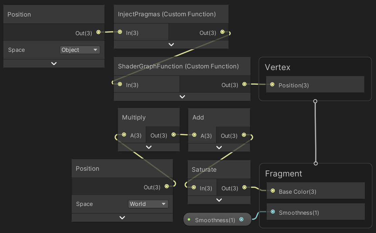Click the green exposed indicator on Smoothness pill
376x233 pixels.
tap(189, 219)
